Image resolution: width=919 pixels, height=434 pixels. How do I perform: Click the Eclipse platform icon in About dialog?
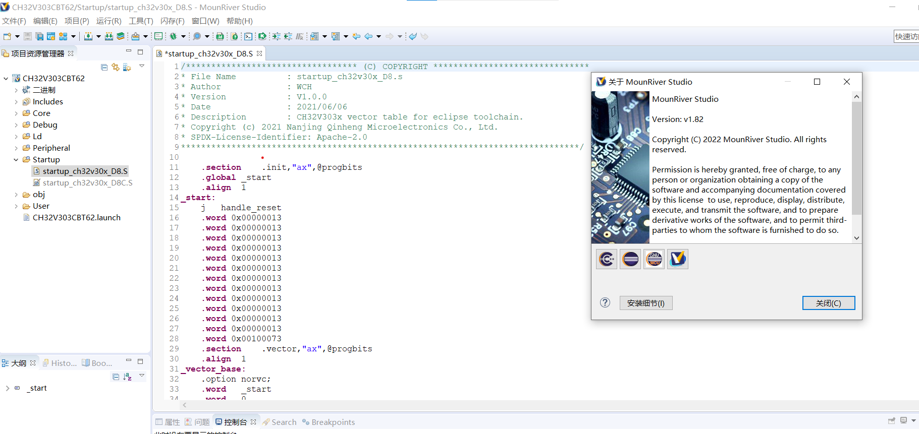630,259
